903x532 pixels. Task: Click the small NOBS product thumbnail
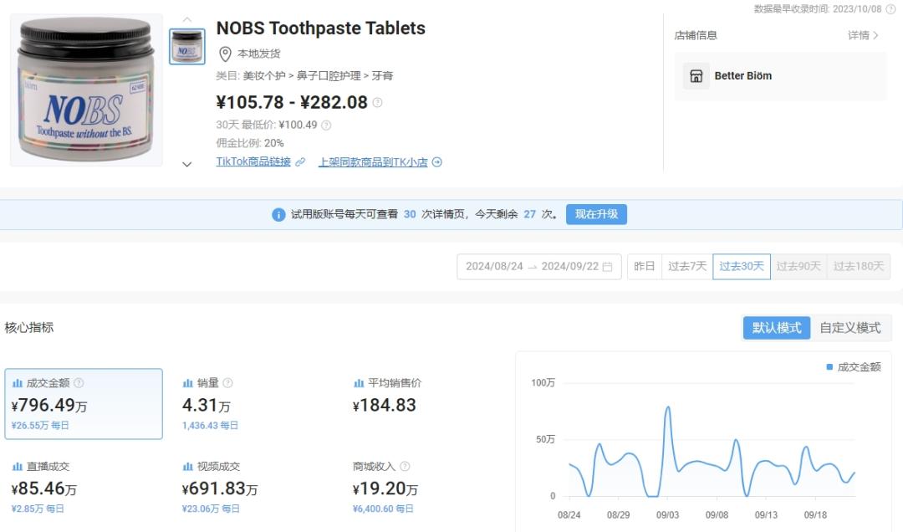click(187, 47)
